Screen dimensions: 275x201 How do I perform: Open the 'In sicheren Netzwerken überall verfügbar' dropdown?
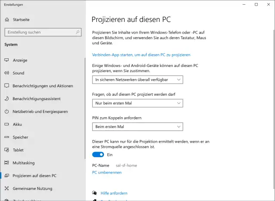click(137, 79)
